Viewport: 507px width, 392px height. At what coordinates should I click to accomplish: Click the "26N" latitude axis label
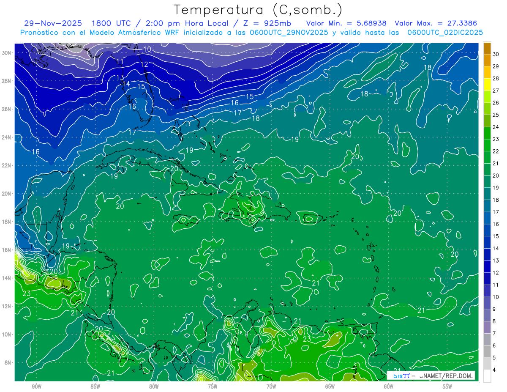(x=6, y=109)
